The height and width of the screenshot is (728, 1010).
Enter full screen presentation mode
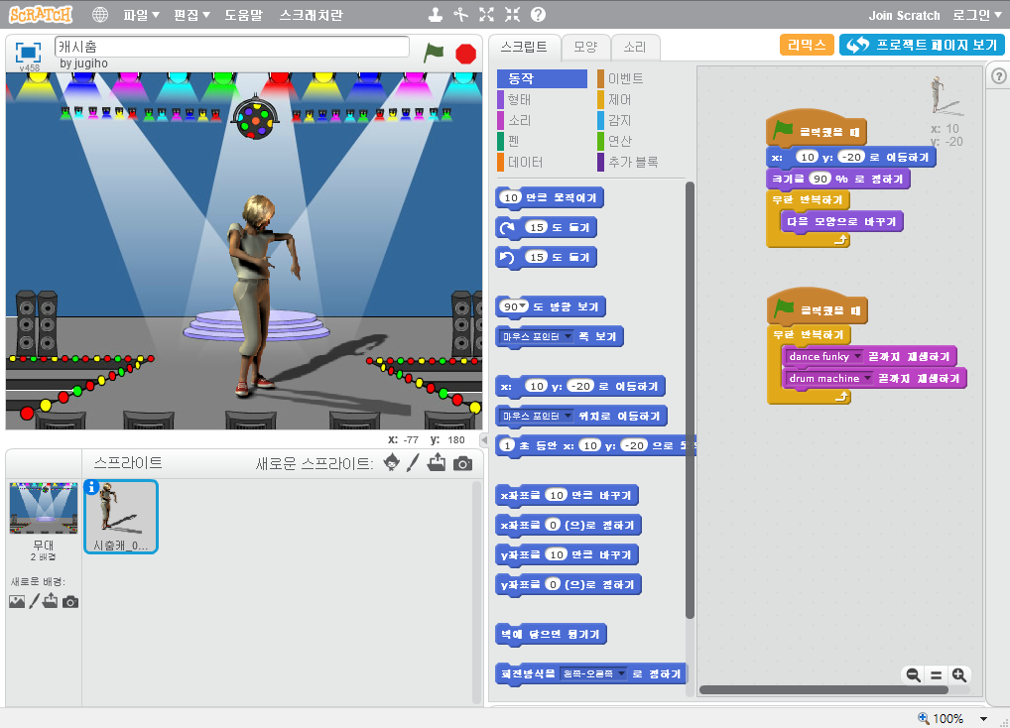pyautogui.click(x=28, y=53)
